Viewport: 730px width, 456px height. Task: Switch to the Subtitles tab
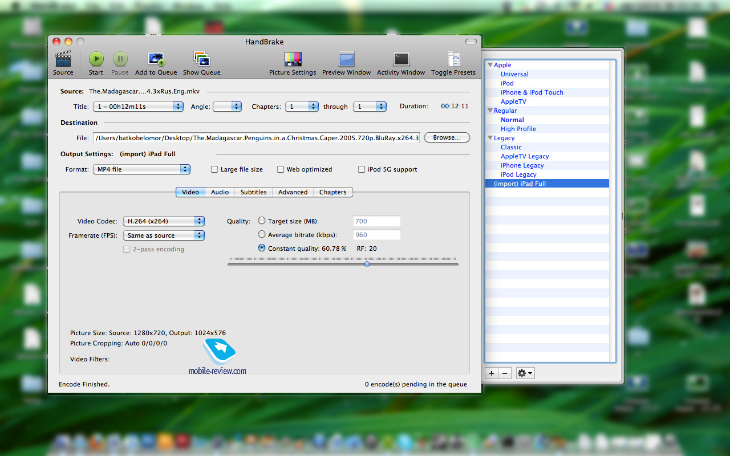253,192
